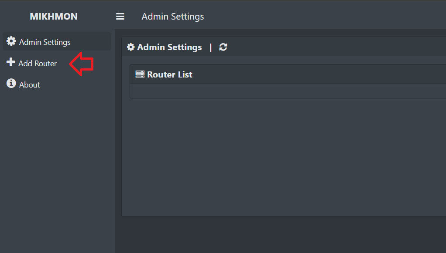Select the Add Router sidebar label
The height and width of the screenshot is (253, 446).
38,64
